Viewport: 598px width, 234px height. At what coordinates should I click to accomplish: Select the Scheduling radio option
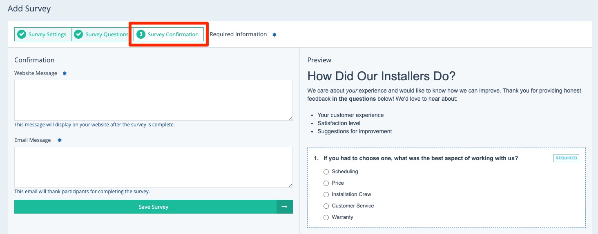click(326, 172)
